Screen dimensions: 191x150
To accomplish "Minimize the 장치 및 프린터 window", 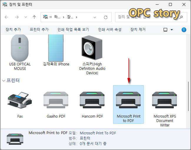I will pos(157,4).
